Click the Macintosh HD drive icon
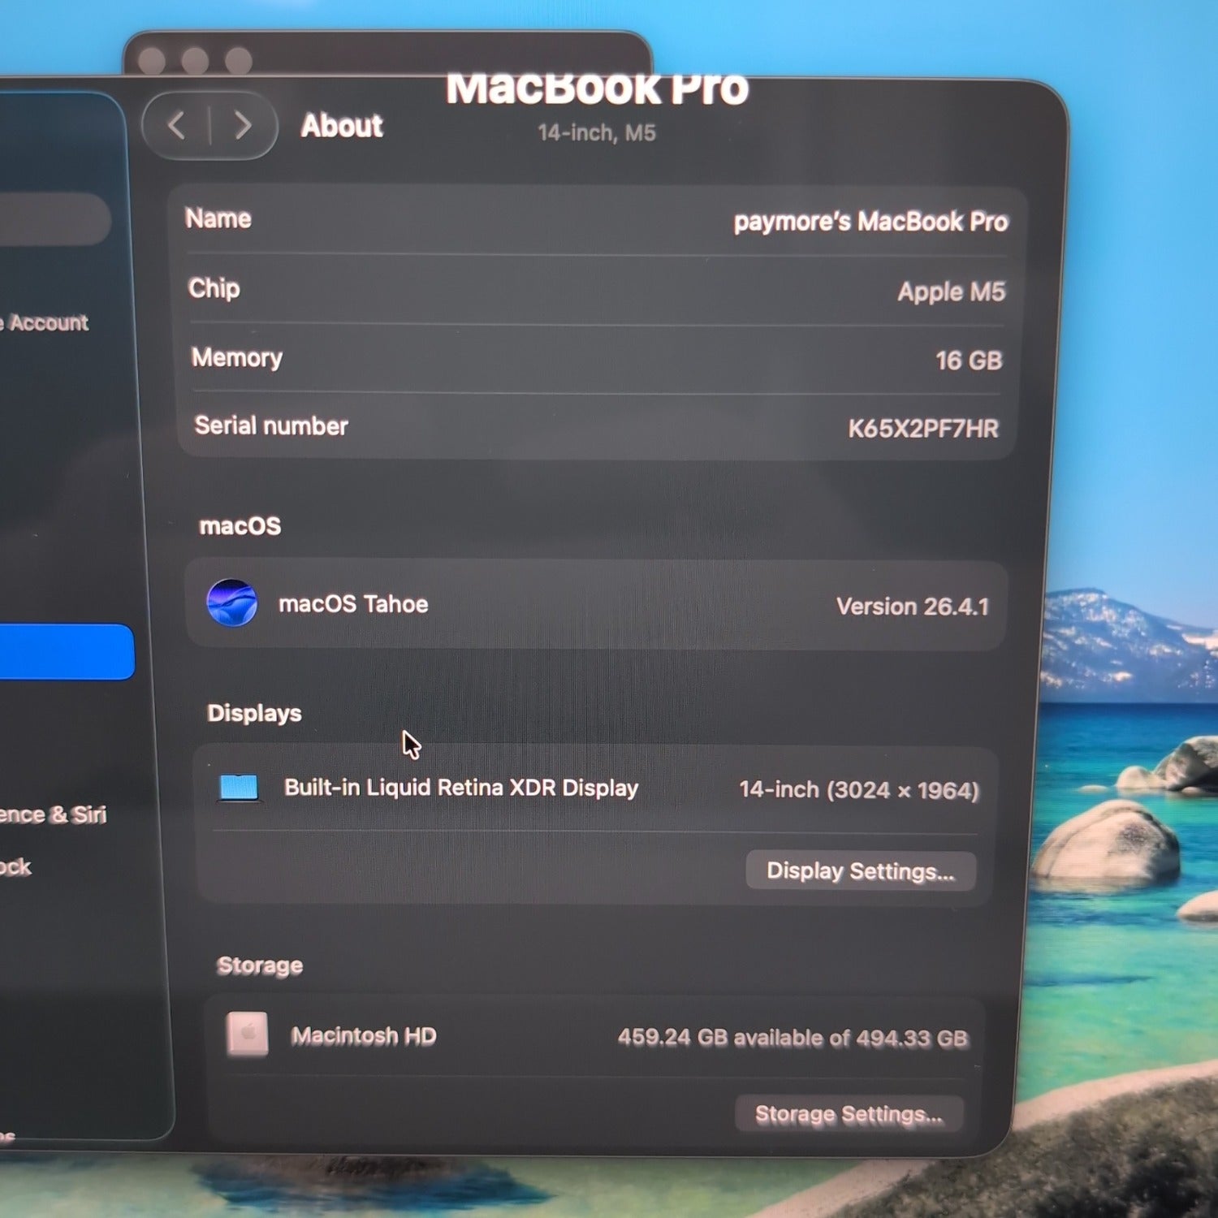 [248, 1034]
